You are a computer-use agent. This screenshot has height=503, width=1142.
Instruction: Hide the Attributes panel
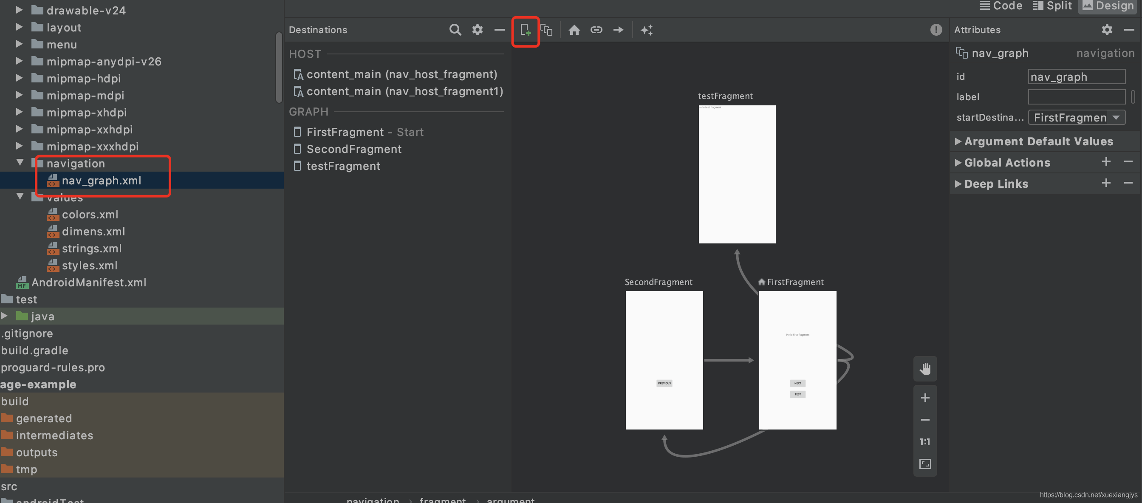(x=1129, y=30)
